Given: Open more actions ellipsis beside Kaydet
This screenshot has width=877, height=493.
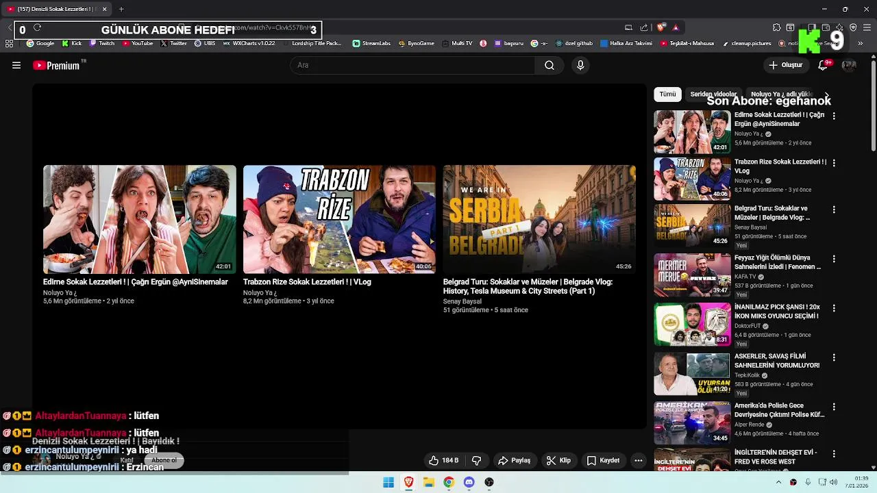Looking at the screenshot, I should click(x=639, y=460).
